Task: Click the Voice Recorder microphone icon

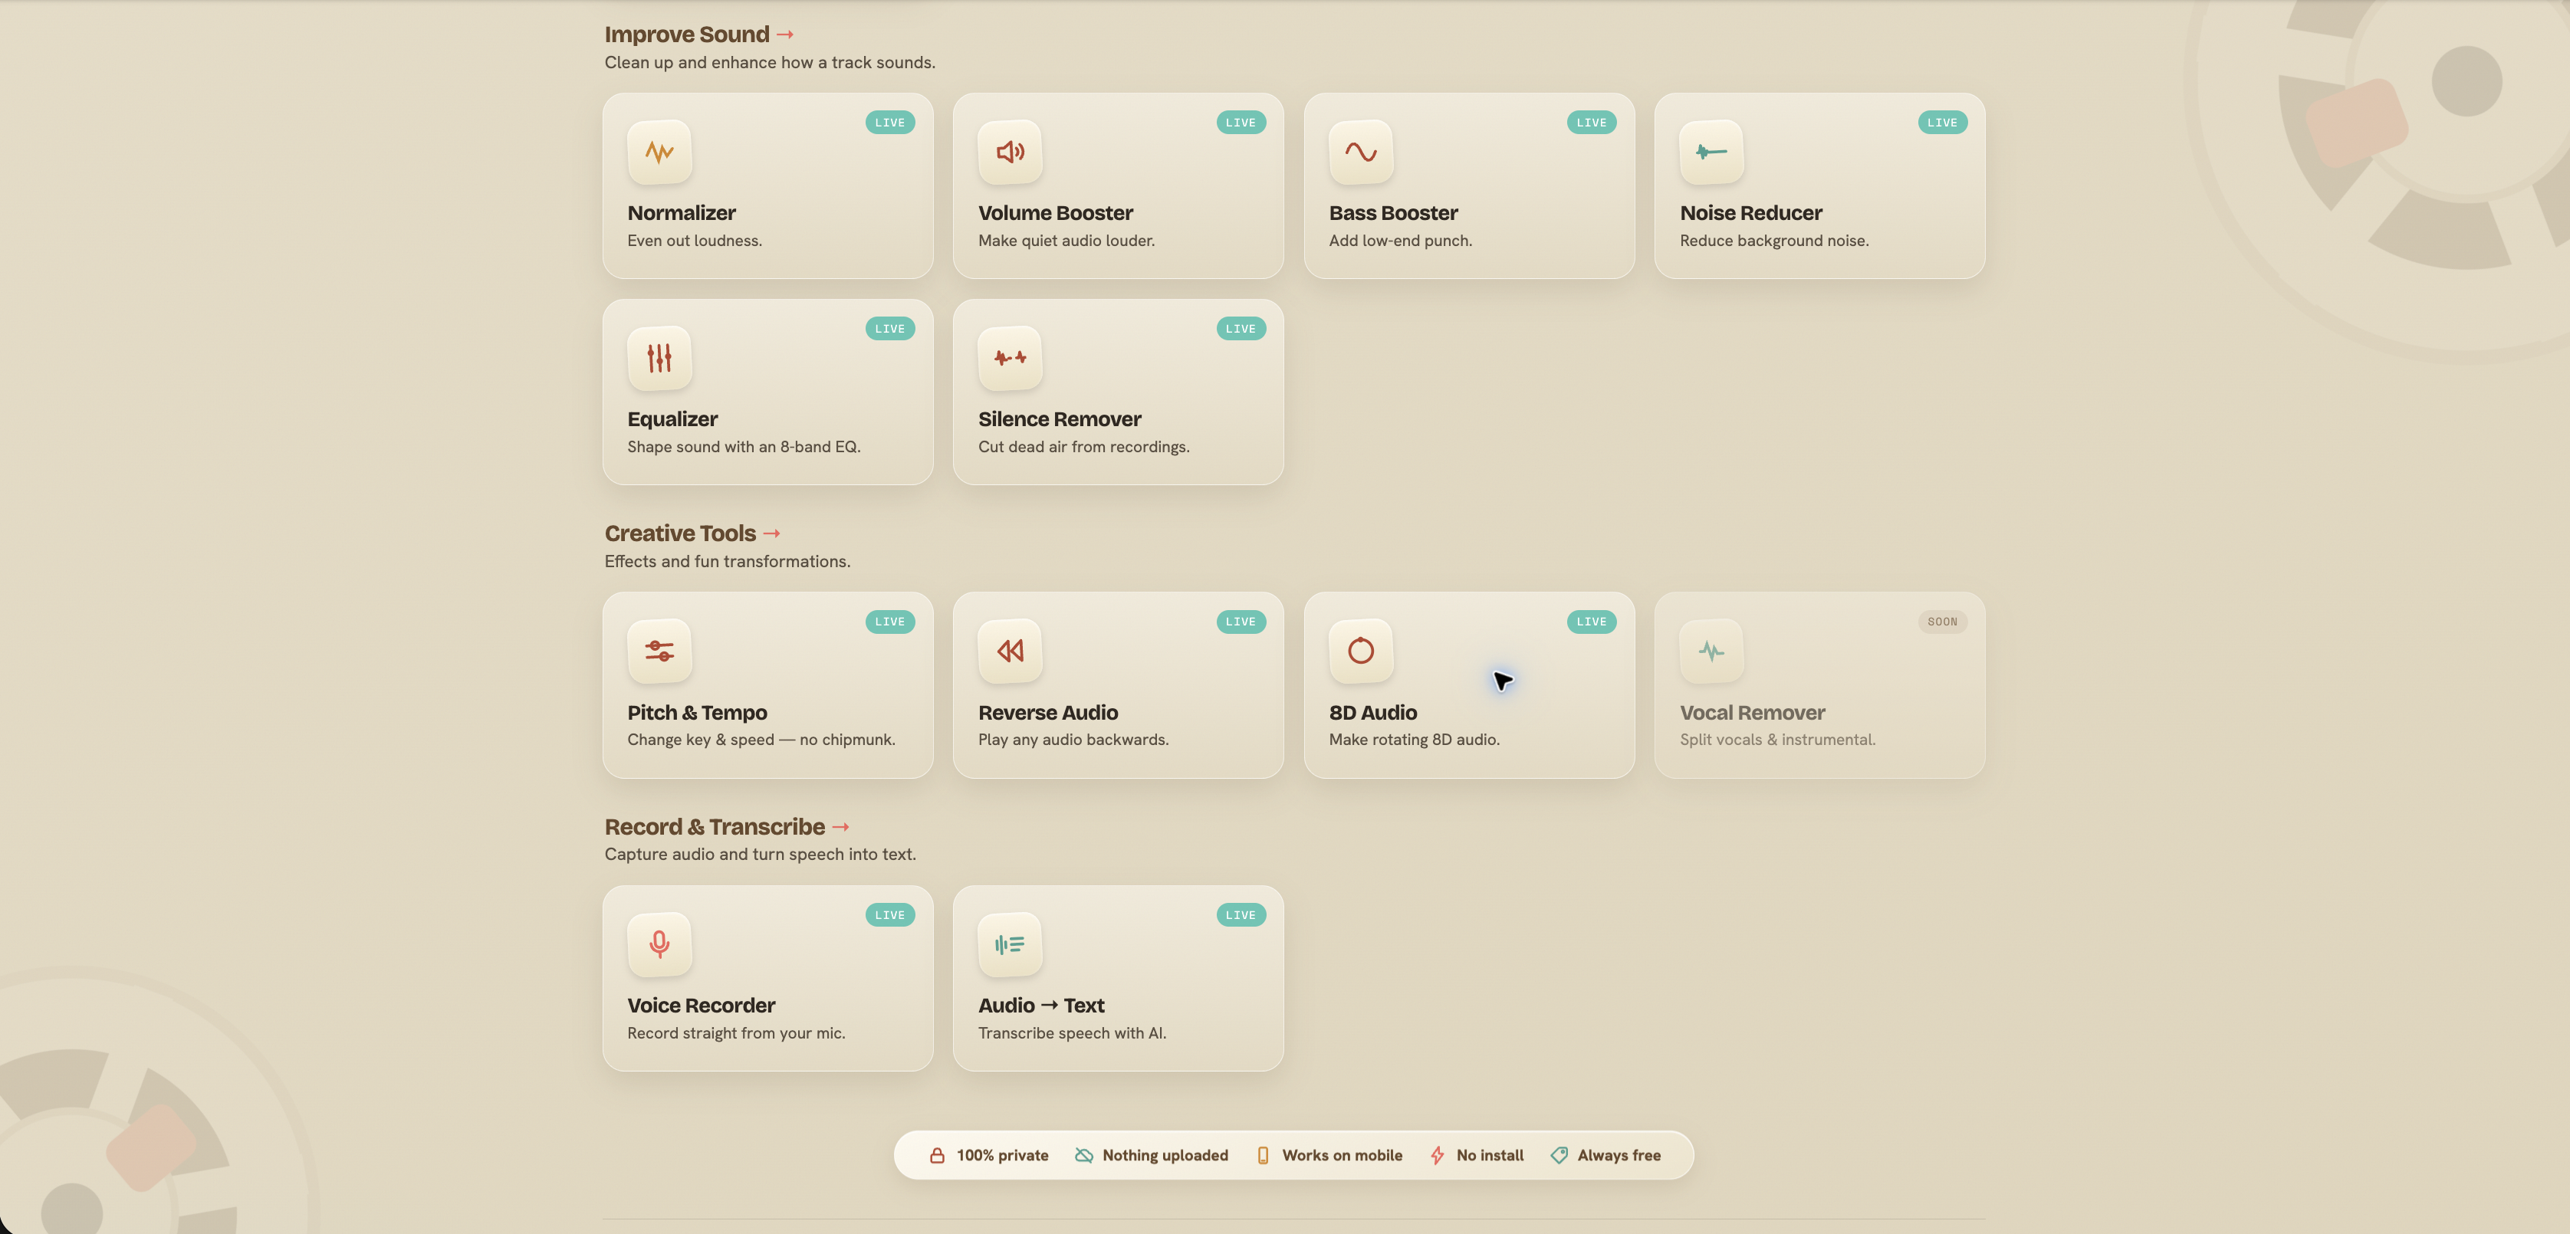Action: coord(659,945)
